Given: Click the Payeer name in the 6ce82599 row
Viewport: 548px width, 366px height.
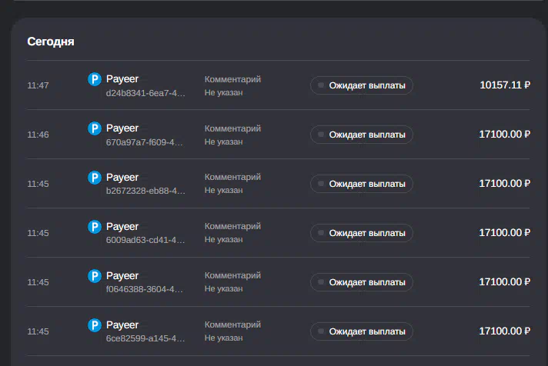Looking at the screenshot, I should pyautogui.click(x=122, y=325).
